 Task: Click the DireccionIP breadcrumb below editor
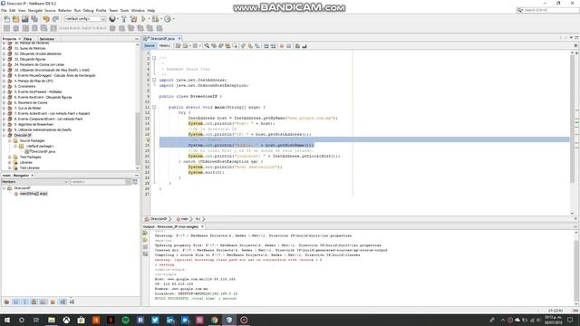[x=159, y=219]
